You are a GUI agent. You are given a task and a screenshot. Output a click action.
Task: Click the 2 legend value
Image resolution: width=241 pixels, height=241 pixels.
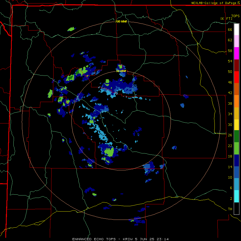(x=231, y=198)
